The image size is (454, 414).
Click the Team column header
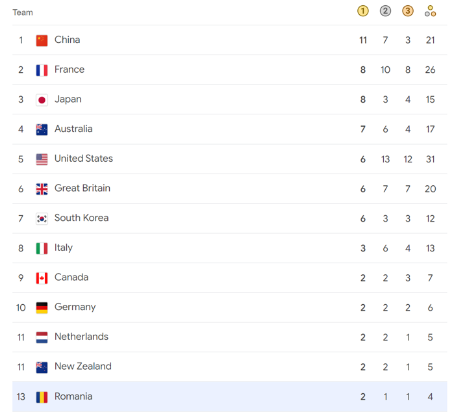click(23, 12)
